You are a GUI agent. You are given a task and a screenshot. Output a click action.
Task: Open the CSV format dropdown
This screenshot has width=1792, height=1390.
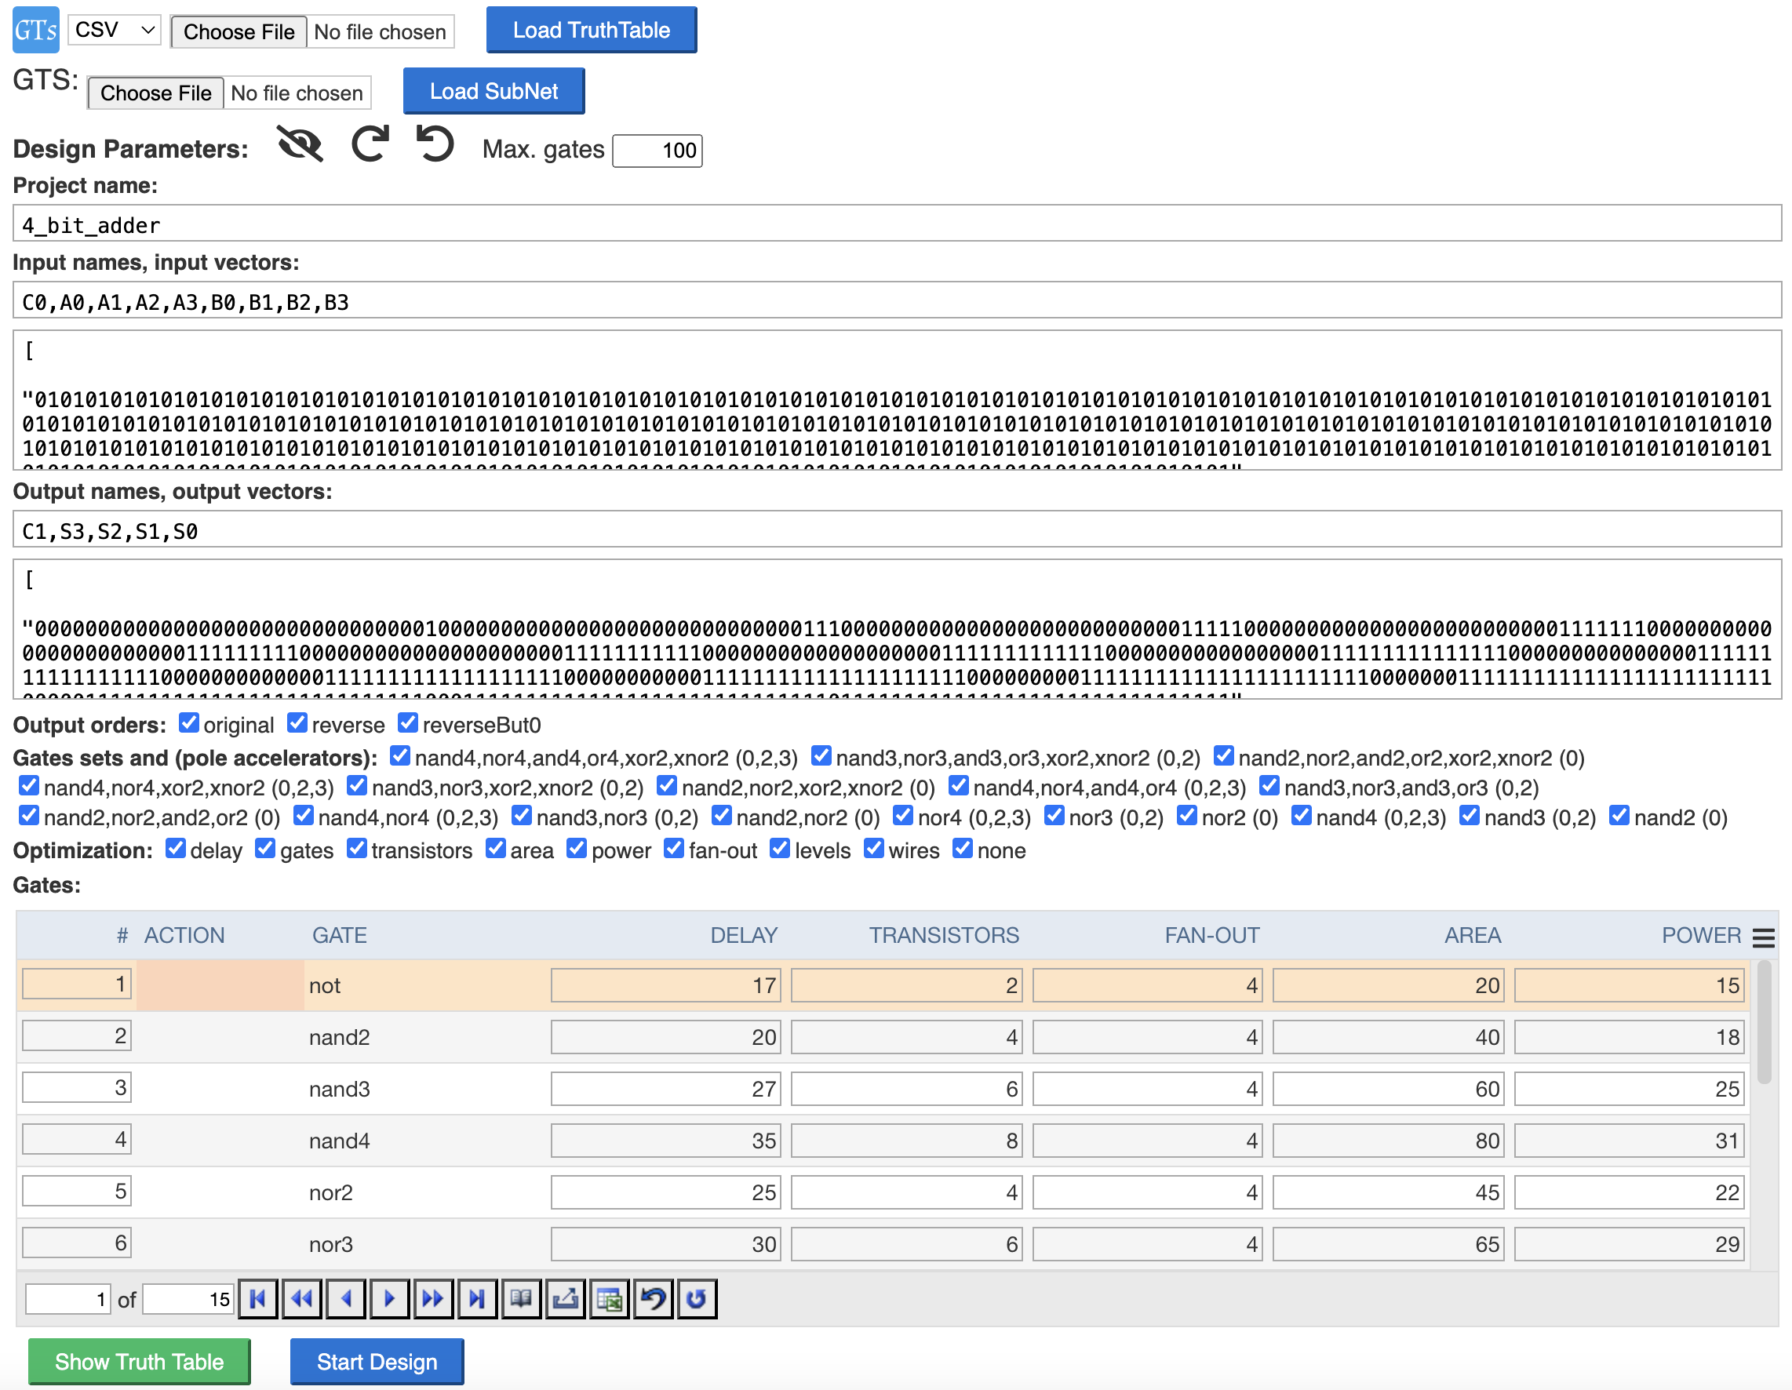(x=114, y=31)
